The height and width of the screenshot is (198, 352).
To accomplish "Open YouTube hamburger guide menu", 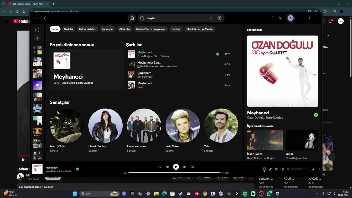I will 7,21.
